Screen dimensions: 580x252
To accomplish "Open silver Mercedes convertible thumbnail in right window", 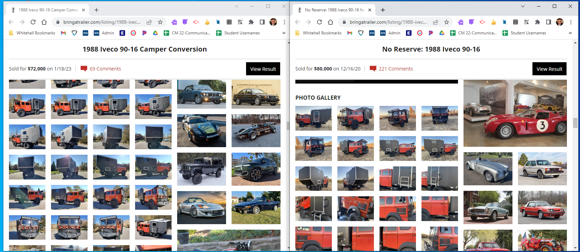I will 488,207.
